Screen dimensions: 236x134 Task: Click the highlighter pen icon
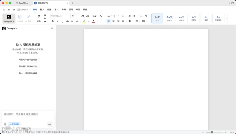click(84, 21)
